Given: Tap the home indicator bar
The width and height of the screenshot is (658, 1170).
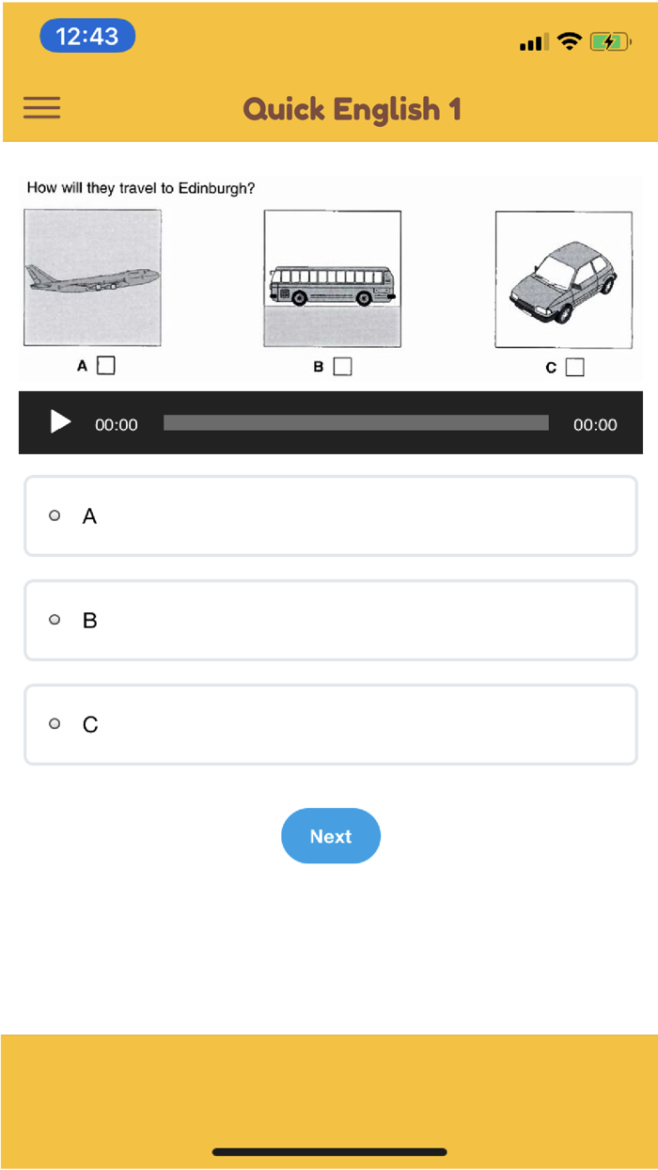Looking at the screenshot, I should (x=330, y=1151).
